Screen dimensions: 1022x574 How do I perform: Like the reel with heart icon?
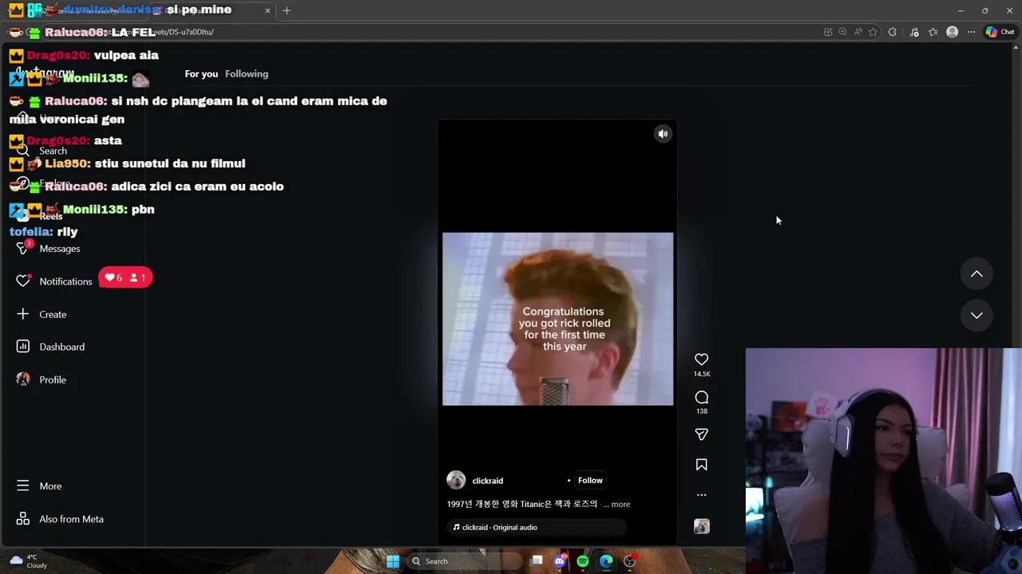[702, 360]
